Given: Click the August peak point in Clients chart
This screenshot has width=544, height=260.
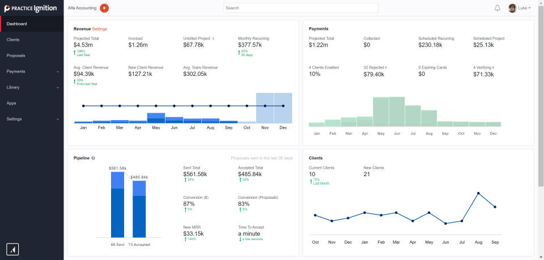Looking at the screenshot, I should [479, 193].
